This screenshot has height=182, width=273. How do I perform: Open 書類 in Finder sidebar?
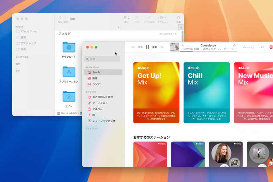point(21,37)
